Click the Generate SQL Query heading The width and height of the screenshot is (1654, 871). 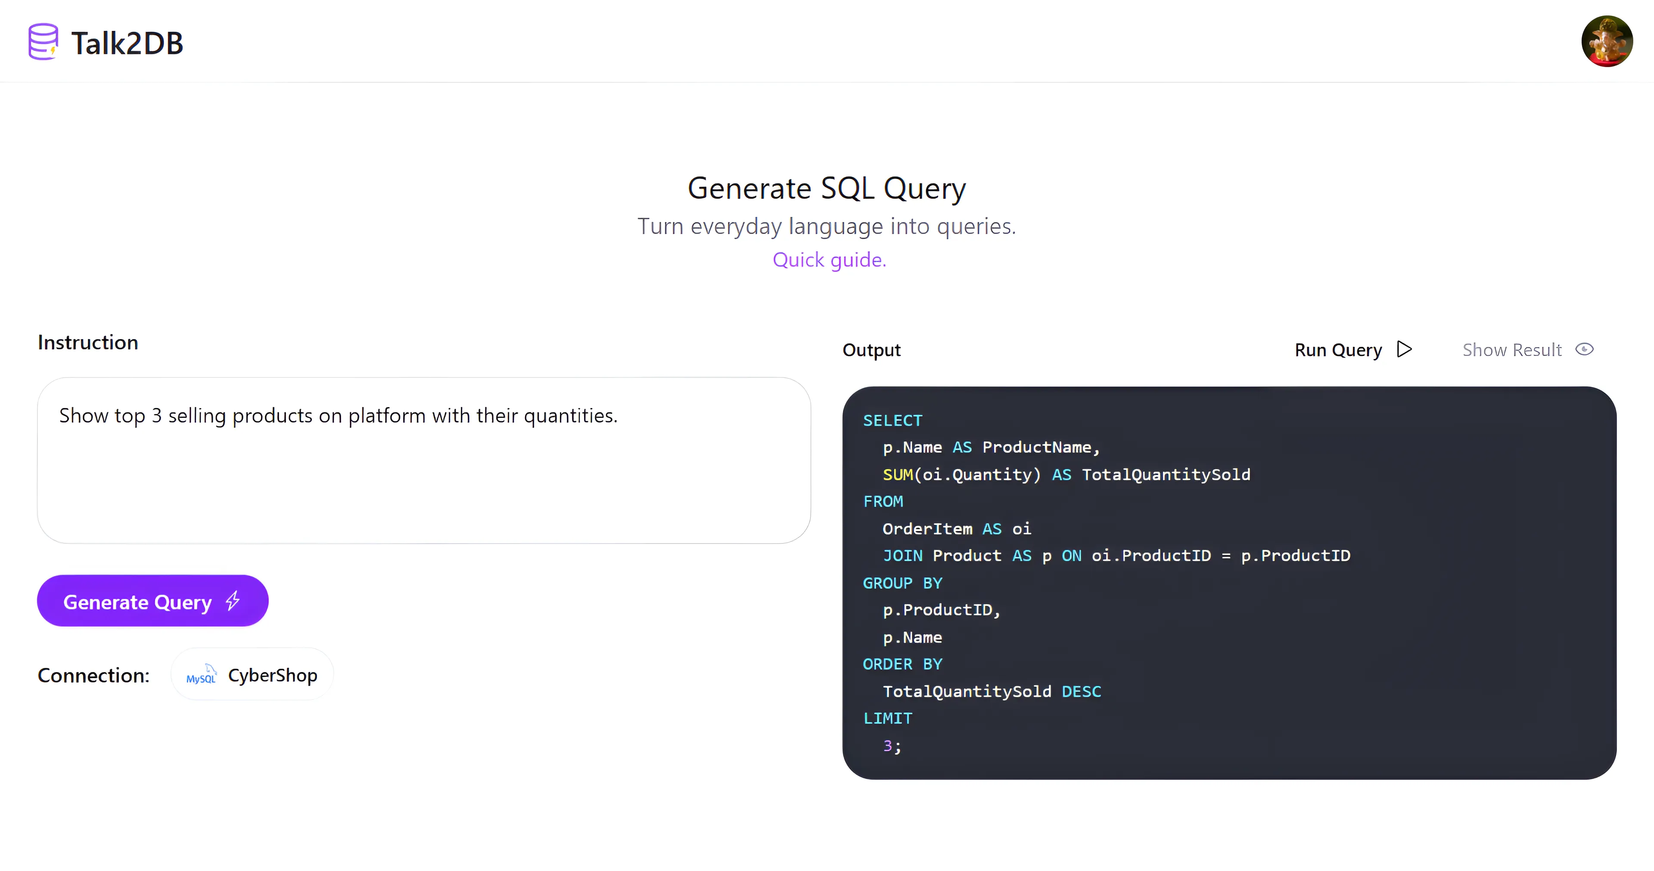(827, 188)
